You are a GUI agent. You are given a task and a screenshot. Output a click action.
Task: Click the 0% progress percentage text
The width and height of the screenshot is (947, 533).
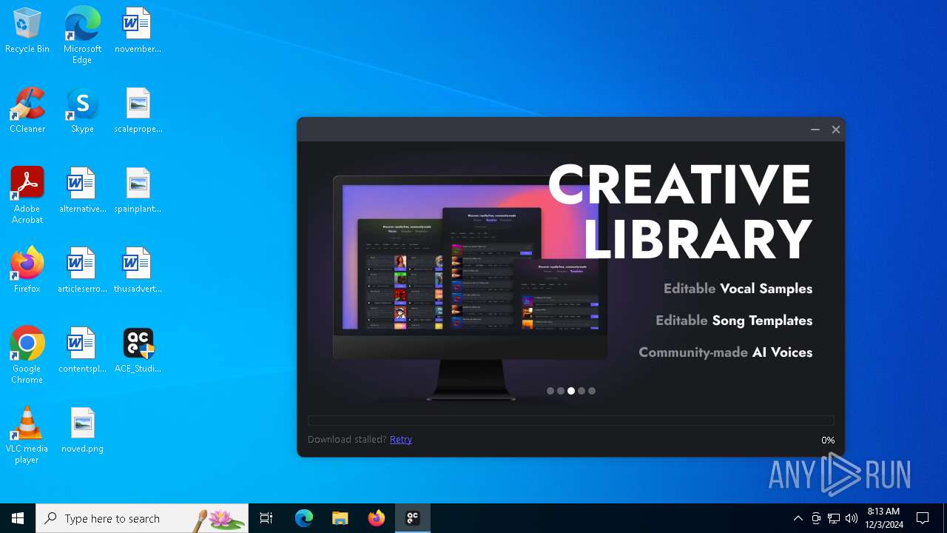coord(828,440)
